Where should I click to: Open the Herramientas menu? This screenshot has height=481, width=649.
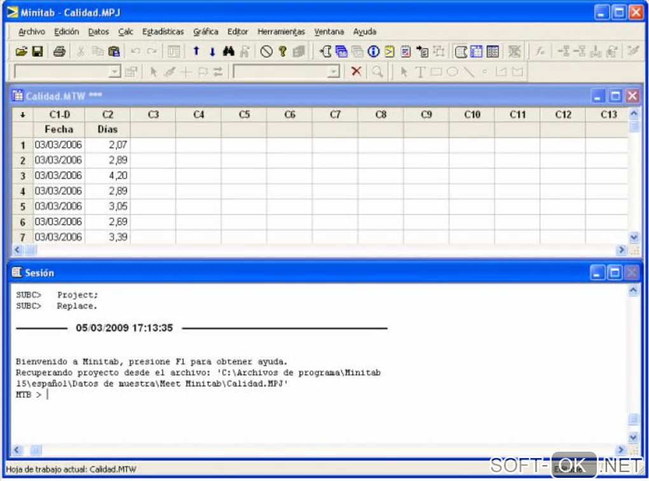click(x=281, y=31)
